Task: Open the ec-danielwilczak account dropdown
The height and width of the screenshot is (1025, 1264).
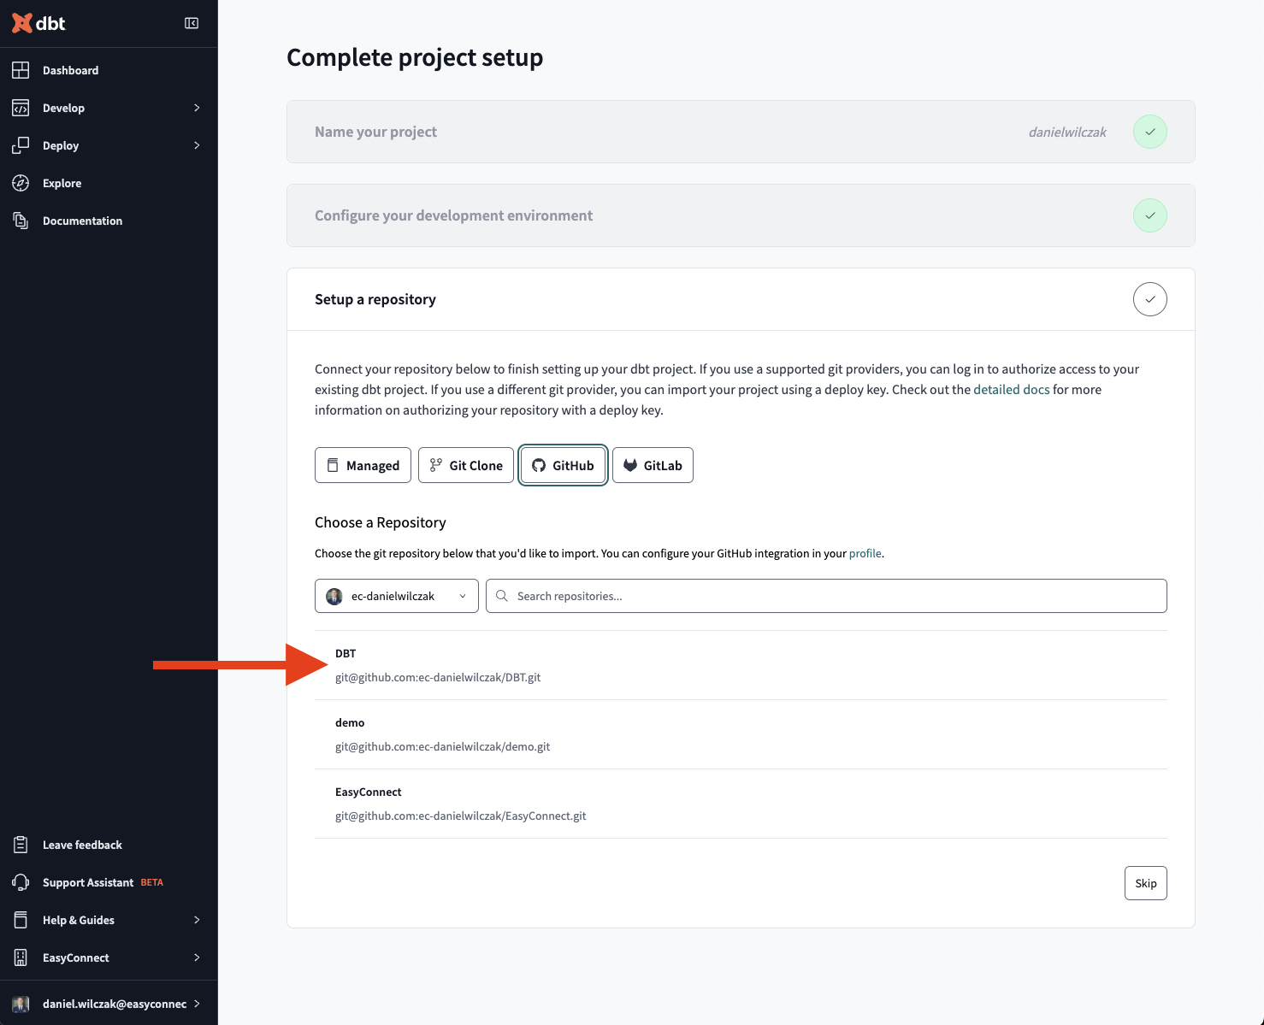Action: (x=397, y=596)
